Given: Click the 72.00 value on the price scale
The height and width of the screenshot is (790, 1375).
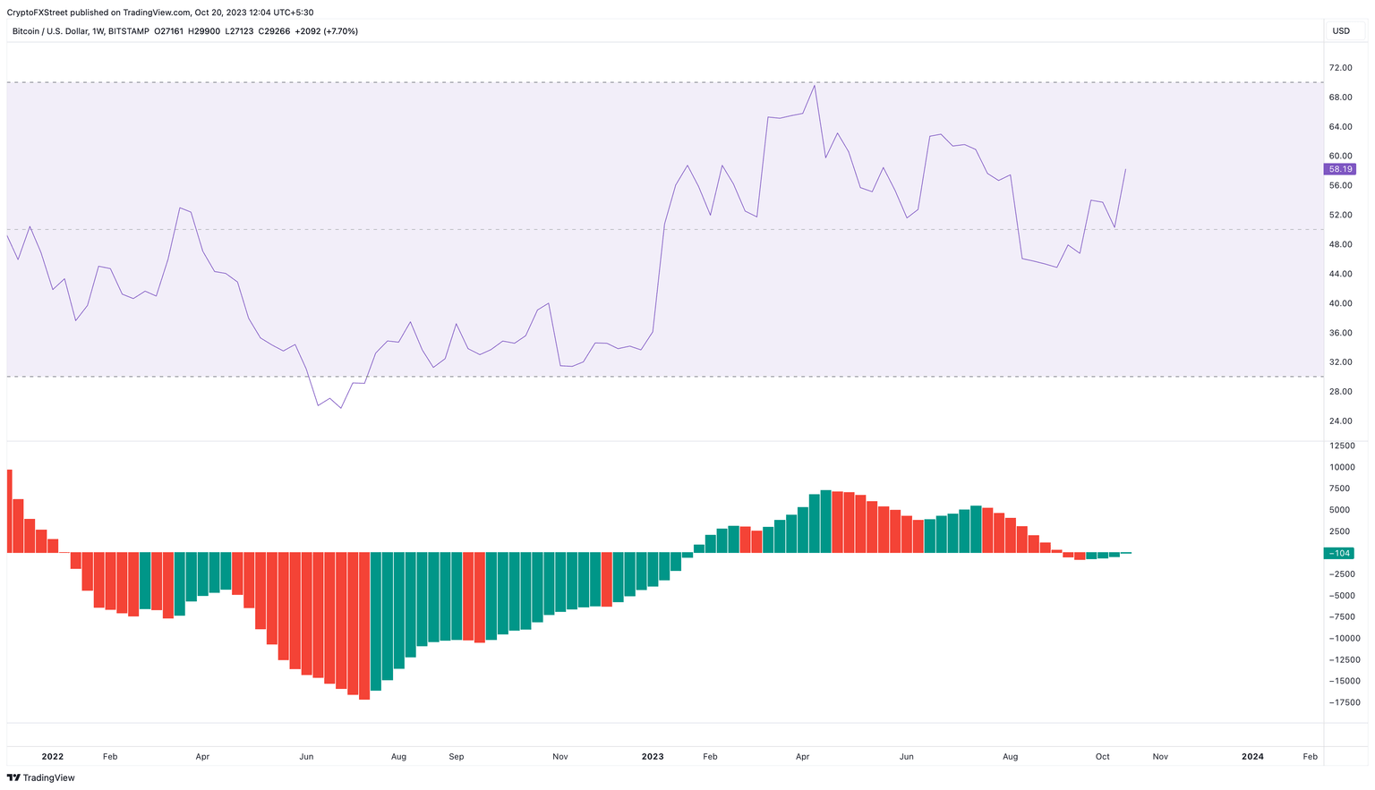Looking at the screenshot, I should click(x=1340, y=67).
